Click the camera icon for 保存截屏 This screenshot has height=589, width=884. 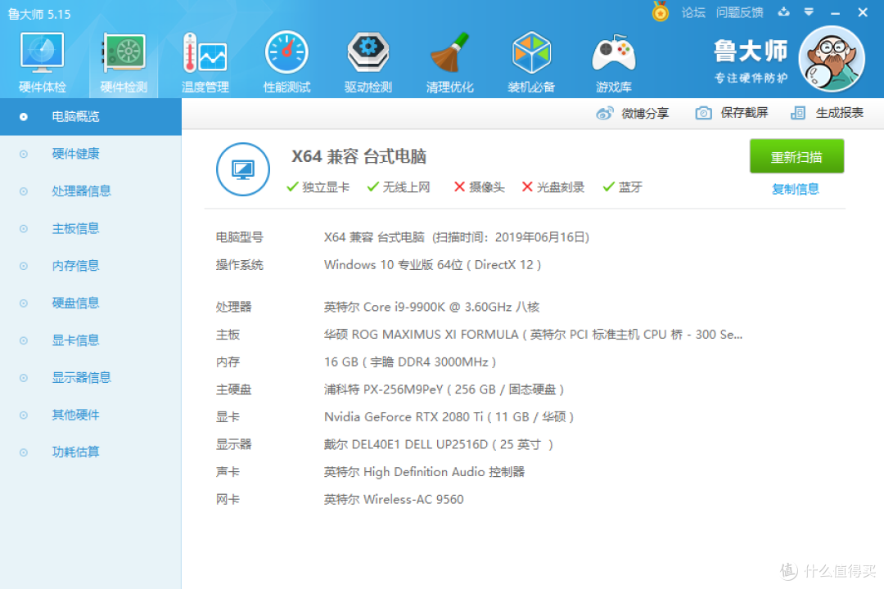(703, 113)
